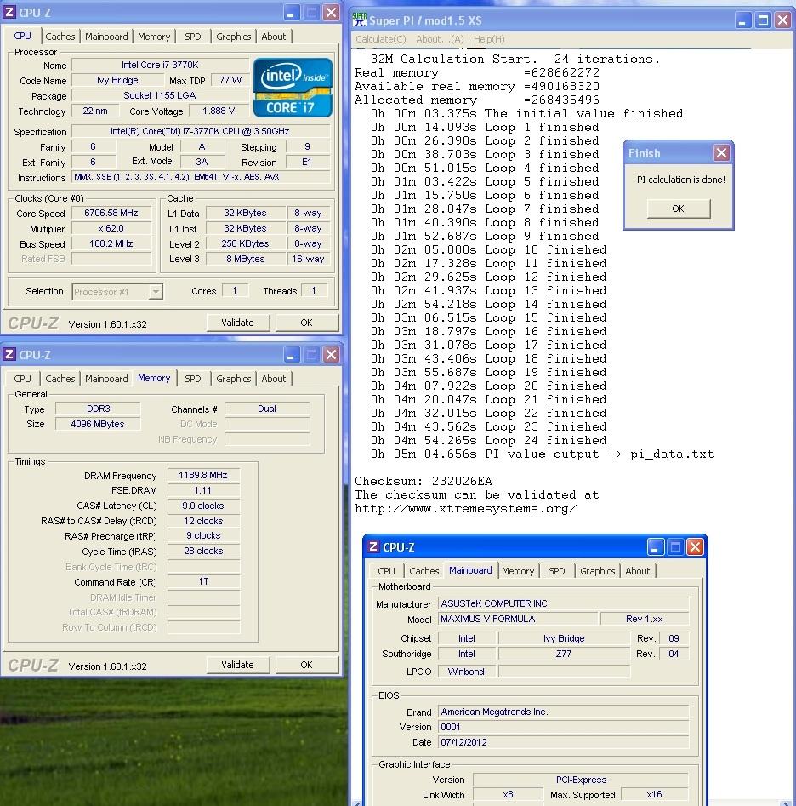Click the DRAM Frequency value 1189.8 MHz
The image size is (796, 806).
coord(203,476)
